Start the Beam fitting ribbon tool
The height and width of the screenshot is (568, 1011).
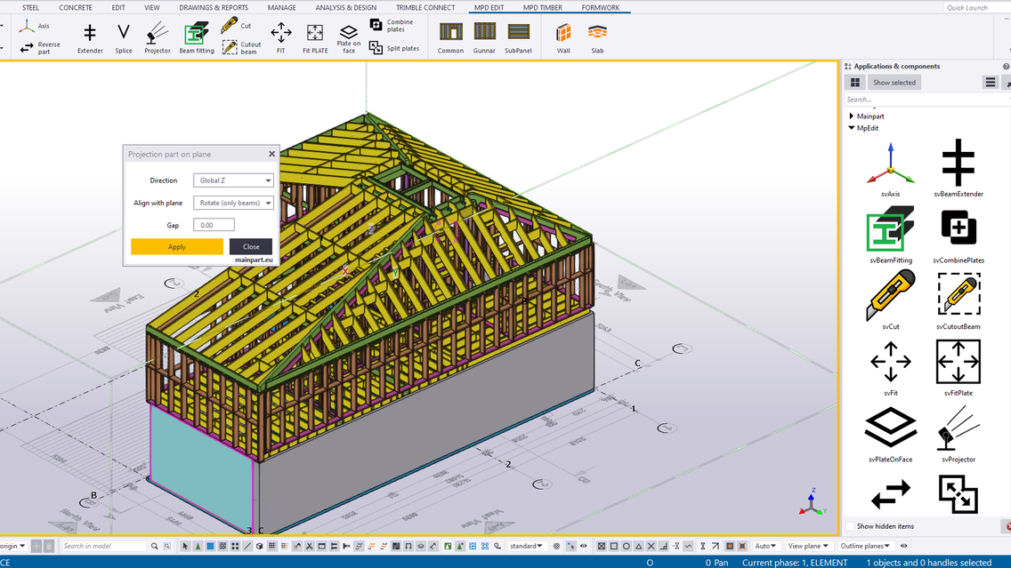(197, 38)
